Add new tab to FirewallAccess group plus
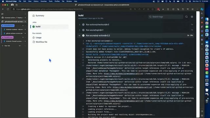This screenshot has width=210, height=118. pyautogui.click(x=23, y=37)
